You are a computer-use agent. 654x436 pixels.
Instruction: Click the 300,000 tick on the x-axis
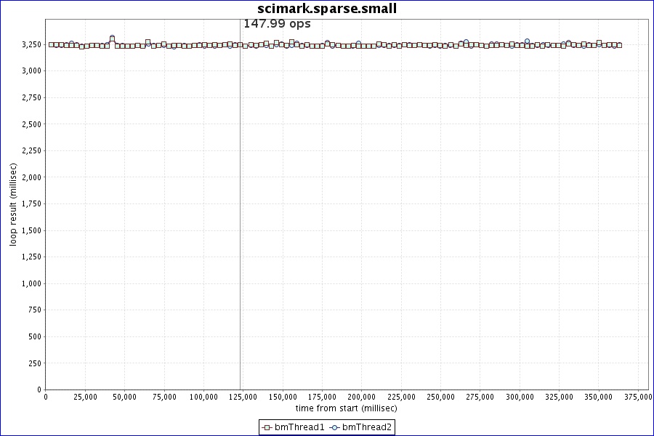tap(519, 397)
